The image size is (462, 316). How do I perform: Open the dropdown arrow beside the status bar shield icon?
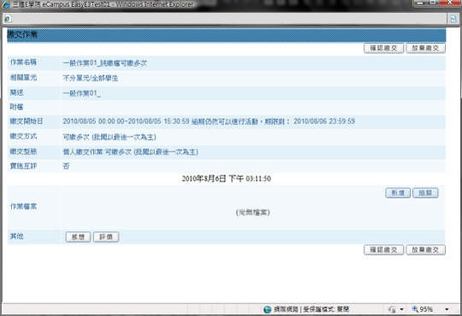pos(401,309)
